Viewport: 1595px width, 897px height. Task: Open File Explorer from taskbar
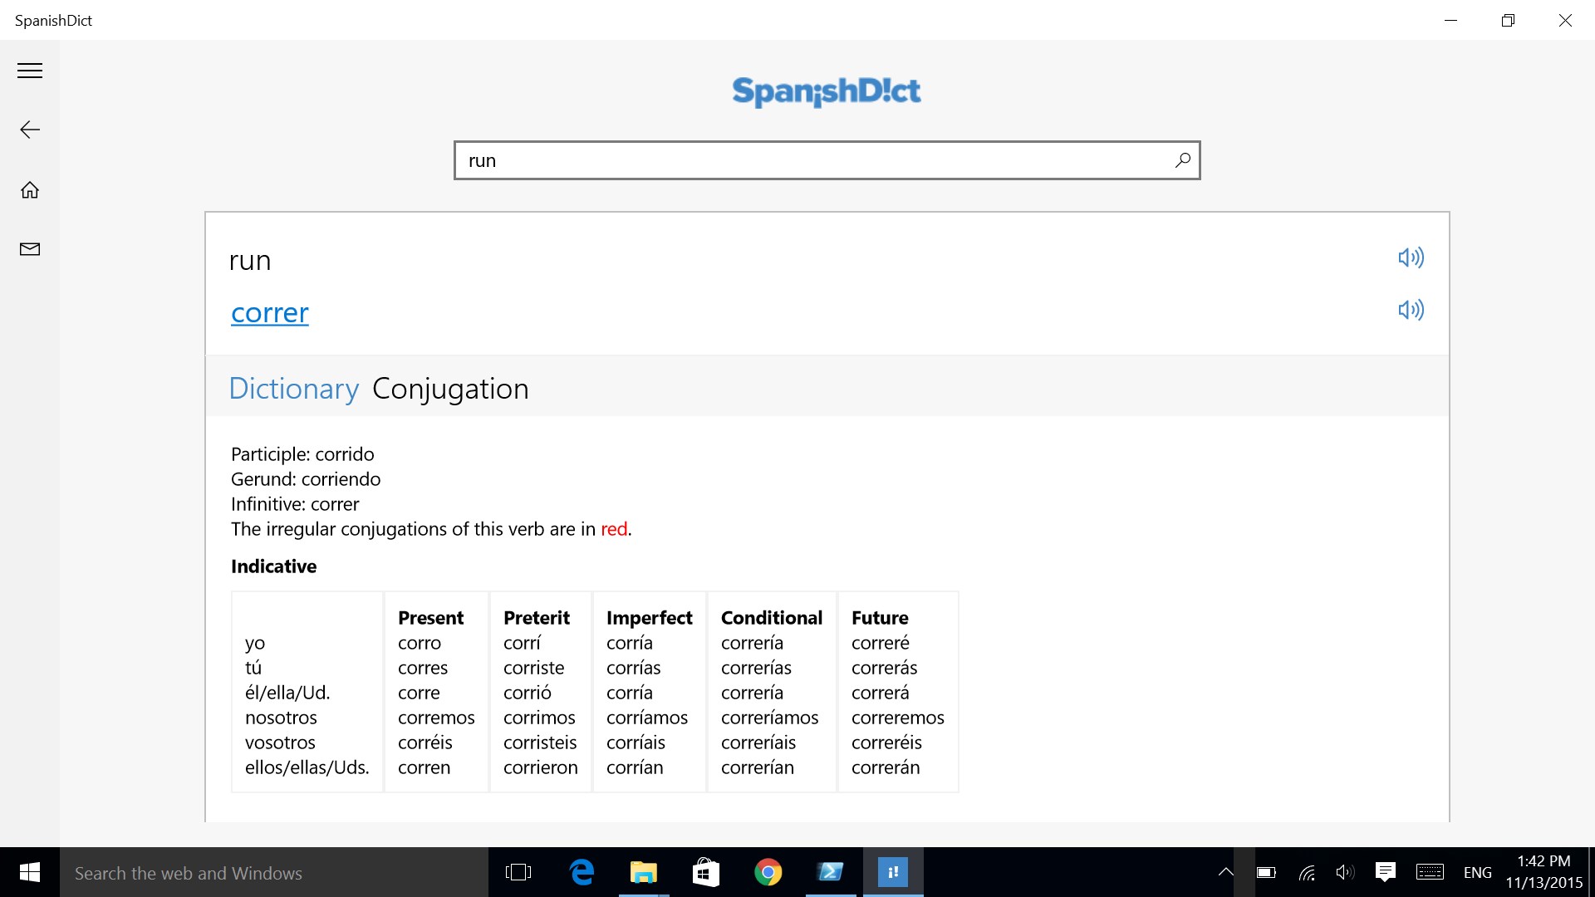pos(643,872)
